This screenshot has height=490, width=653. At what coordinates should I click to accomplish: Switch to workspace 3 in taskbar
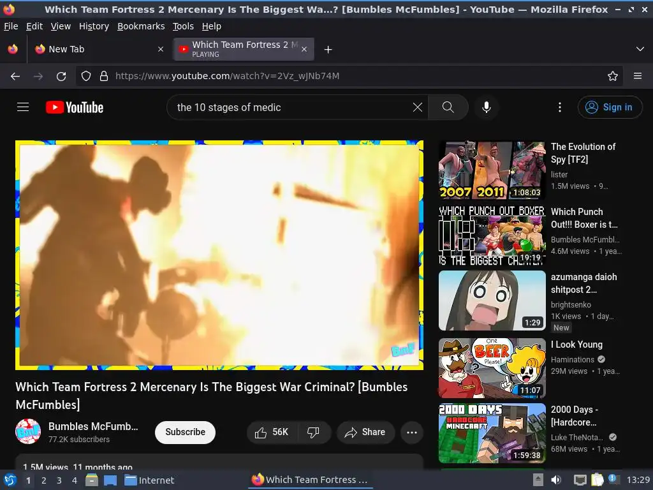point(59,480)
